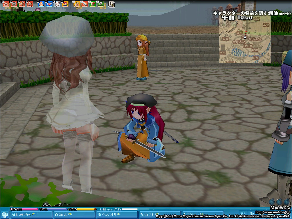The width and height of the screenshot is (292, 219).
Task: Open the インベントリ (I) inventory window
Action: [x=117, y=215]
